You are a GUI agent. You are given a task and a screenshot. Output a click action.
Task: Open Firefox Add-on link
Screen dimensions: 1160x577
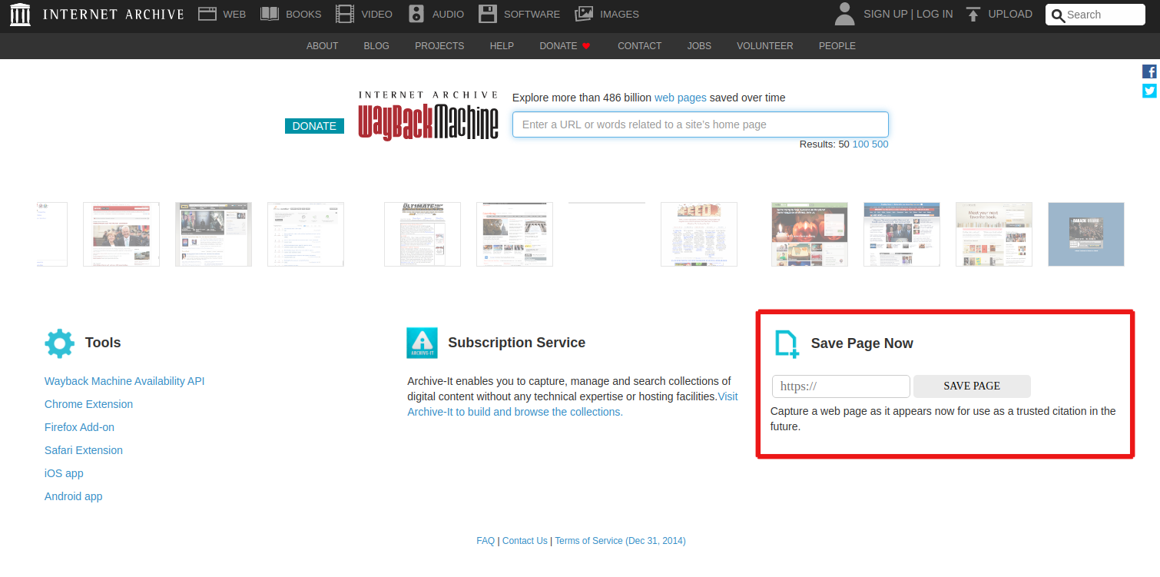pos(79,427)
